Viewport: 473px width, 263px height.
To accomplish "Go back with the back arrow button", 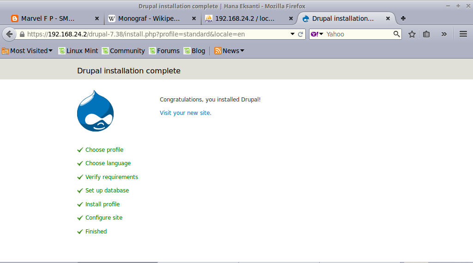I will click(x=9, y=34).
